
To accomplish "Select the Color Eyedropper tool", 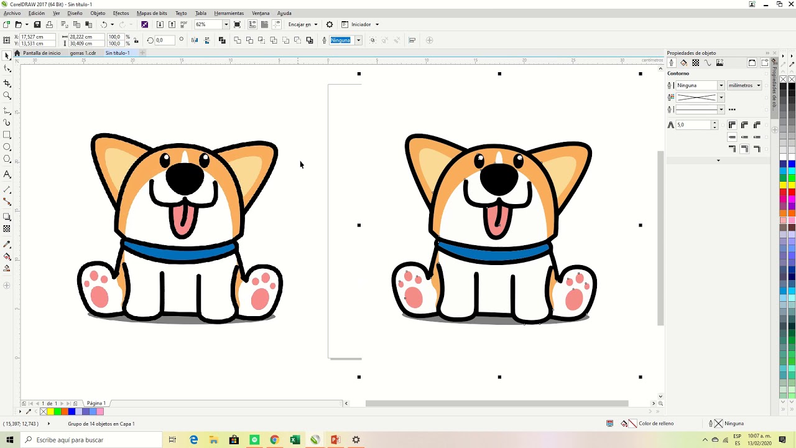I will [x=7, y=245].
